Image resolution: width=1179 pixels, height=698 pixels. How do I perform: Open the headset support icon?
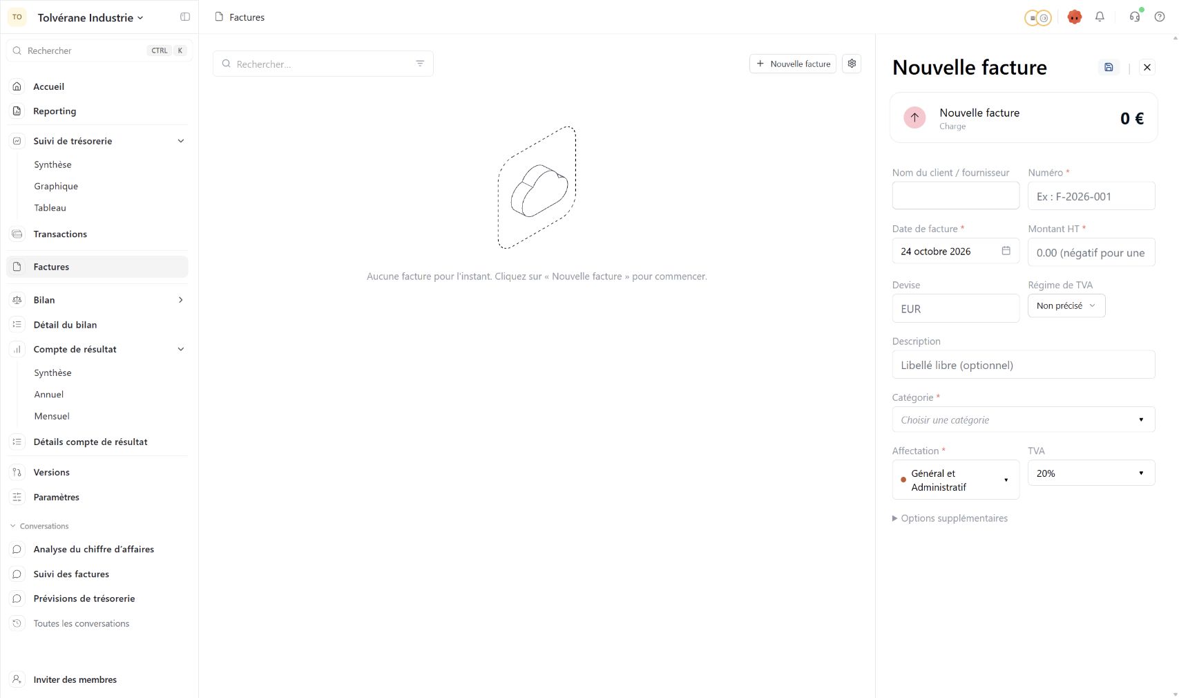(1135, 17)
